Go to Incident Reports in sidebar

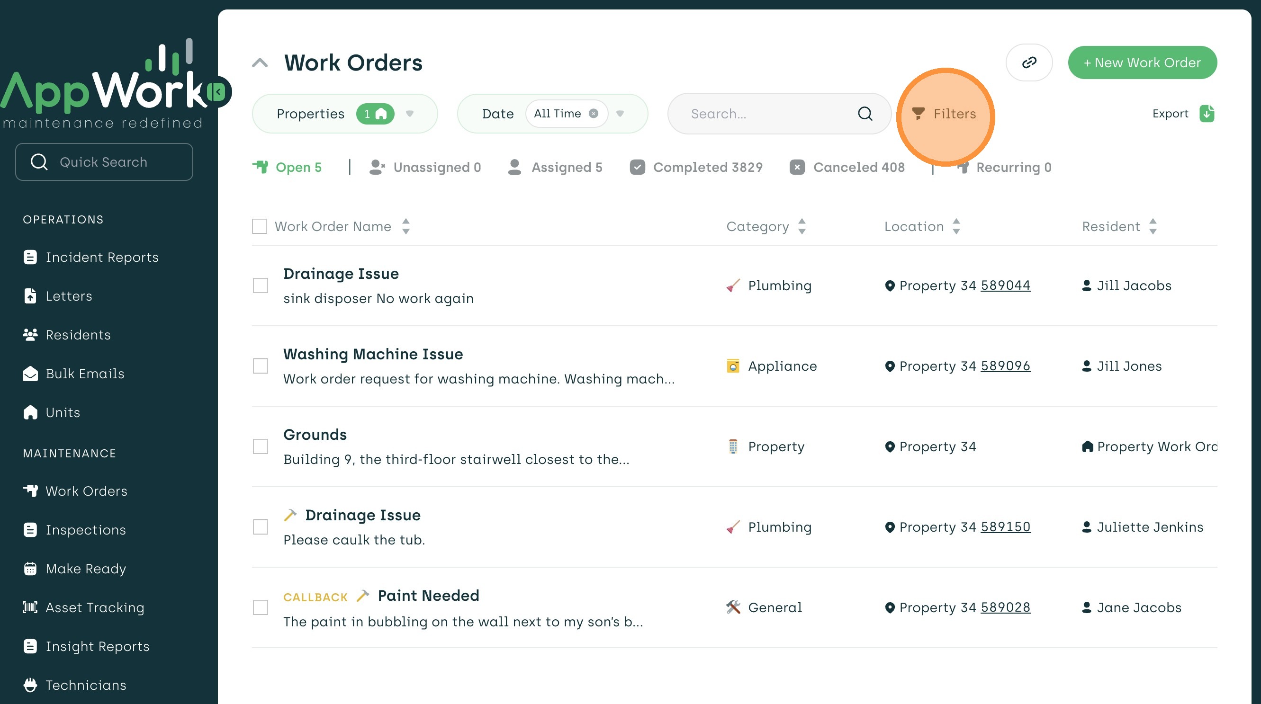[102, 258]
